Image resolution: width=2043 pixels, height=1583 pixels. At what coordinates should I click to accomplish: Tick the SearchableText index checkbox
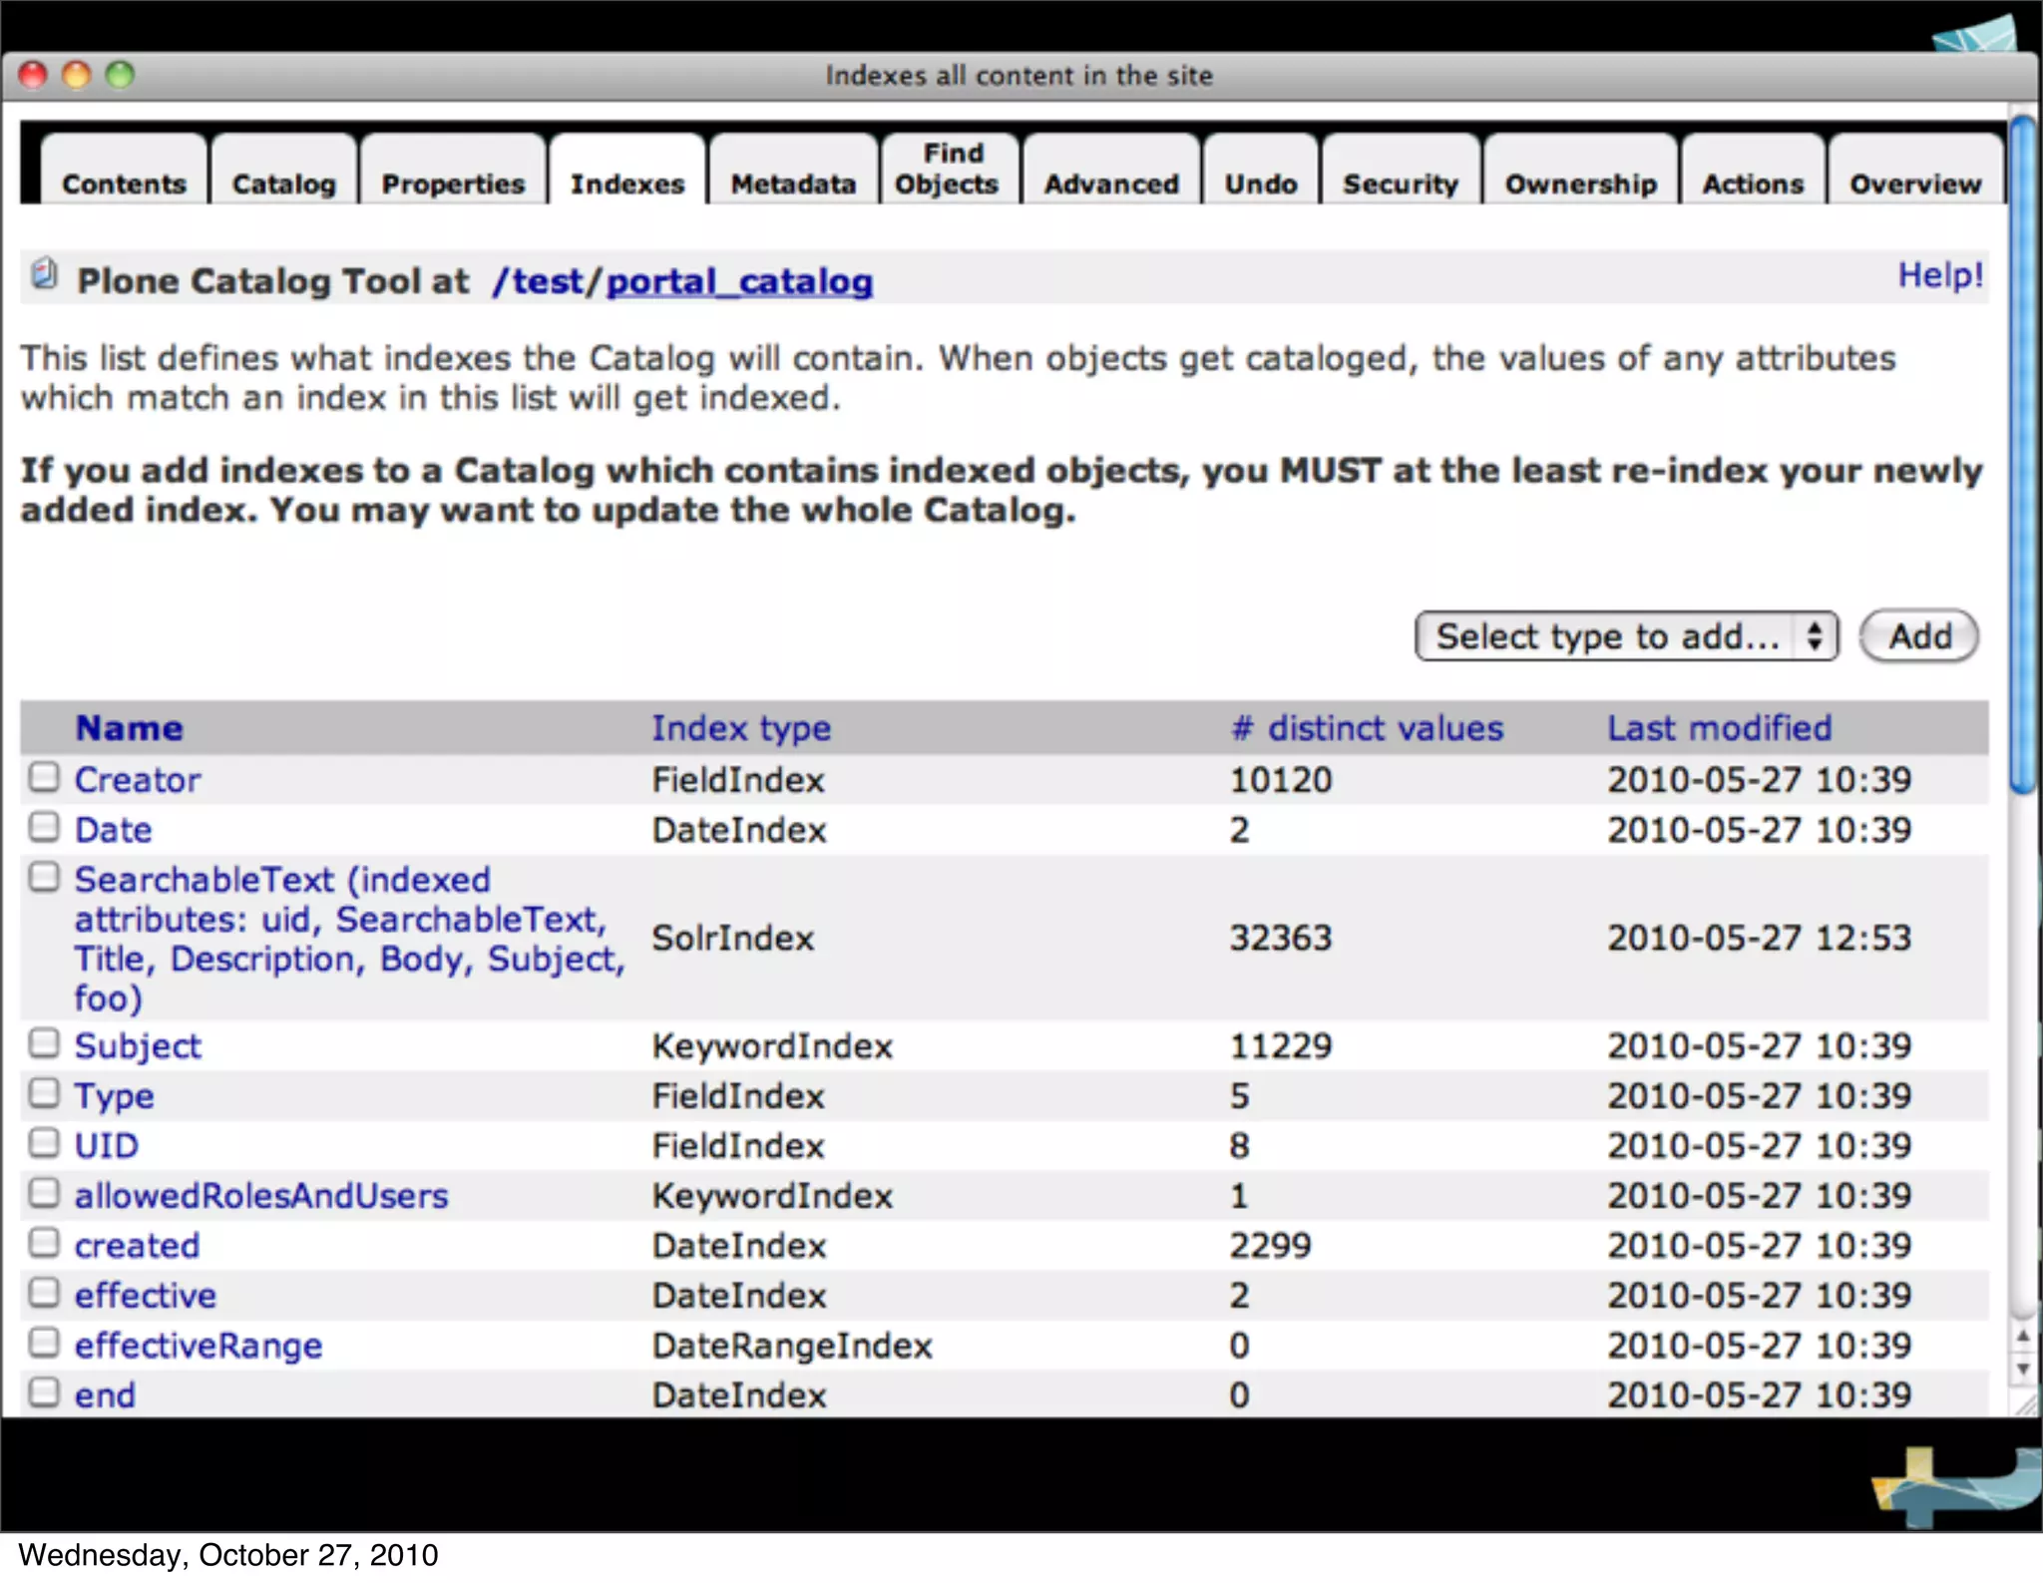pyautogui.click(x=44, y=877)
